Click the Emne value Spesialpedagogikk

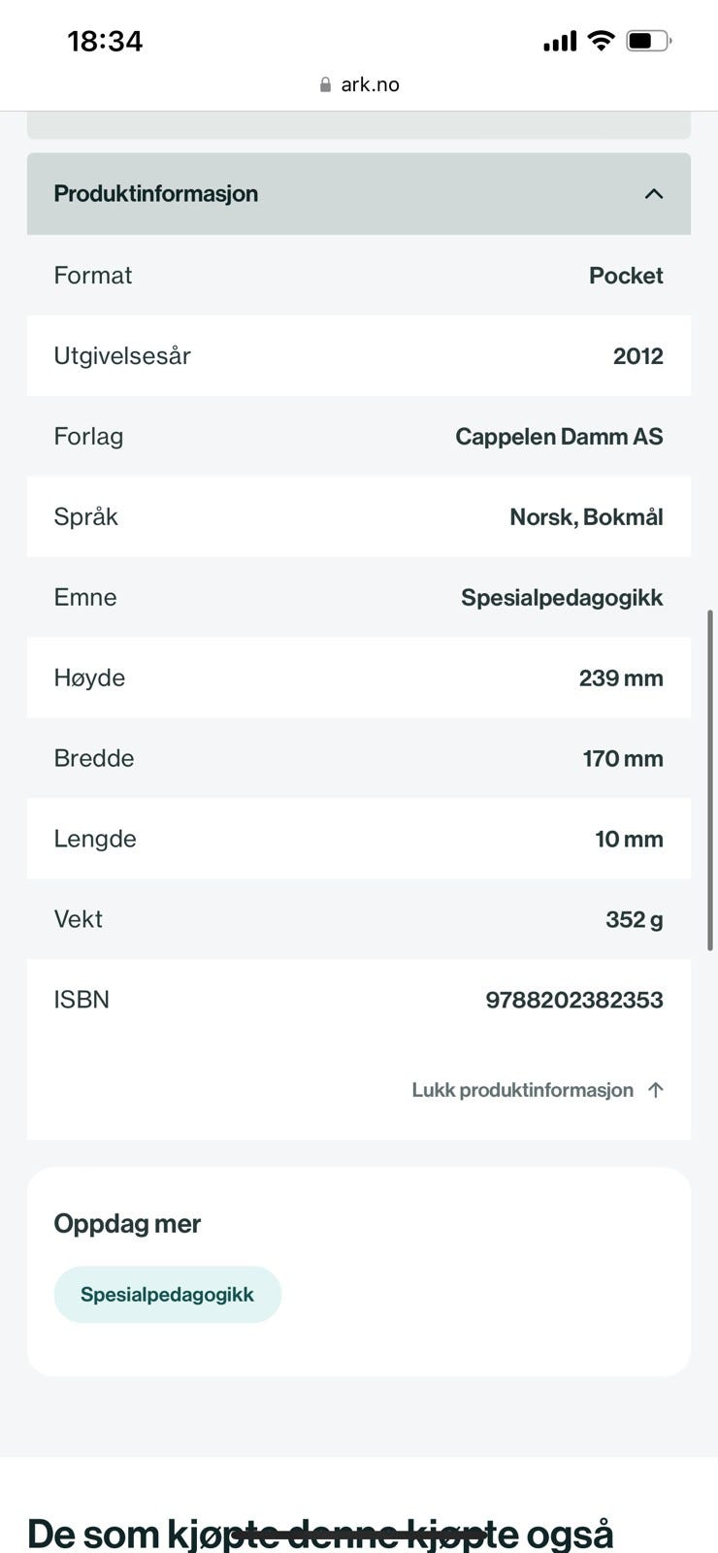coord(562,598)
